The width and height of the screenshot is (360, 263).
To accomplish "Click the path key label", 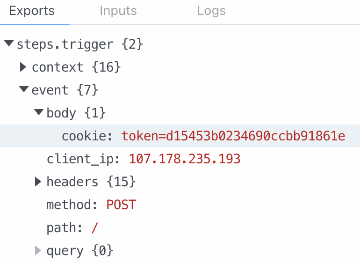I will [x=65, y=228].
